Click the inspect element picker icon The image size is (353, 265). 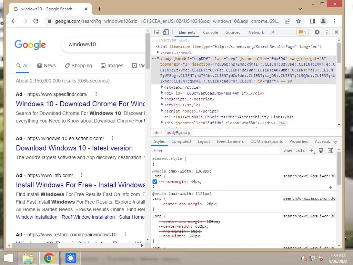[157, 32]
